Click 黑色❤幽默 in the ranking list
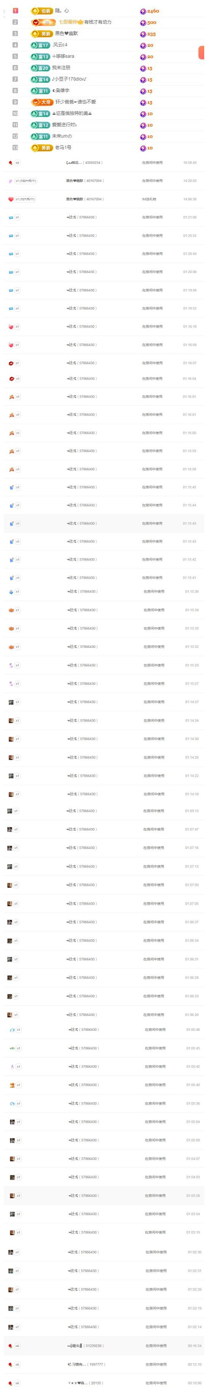This screenshot has height=1395, width=208. (66, 33)
